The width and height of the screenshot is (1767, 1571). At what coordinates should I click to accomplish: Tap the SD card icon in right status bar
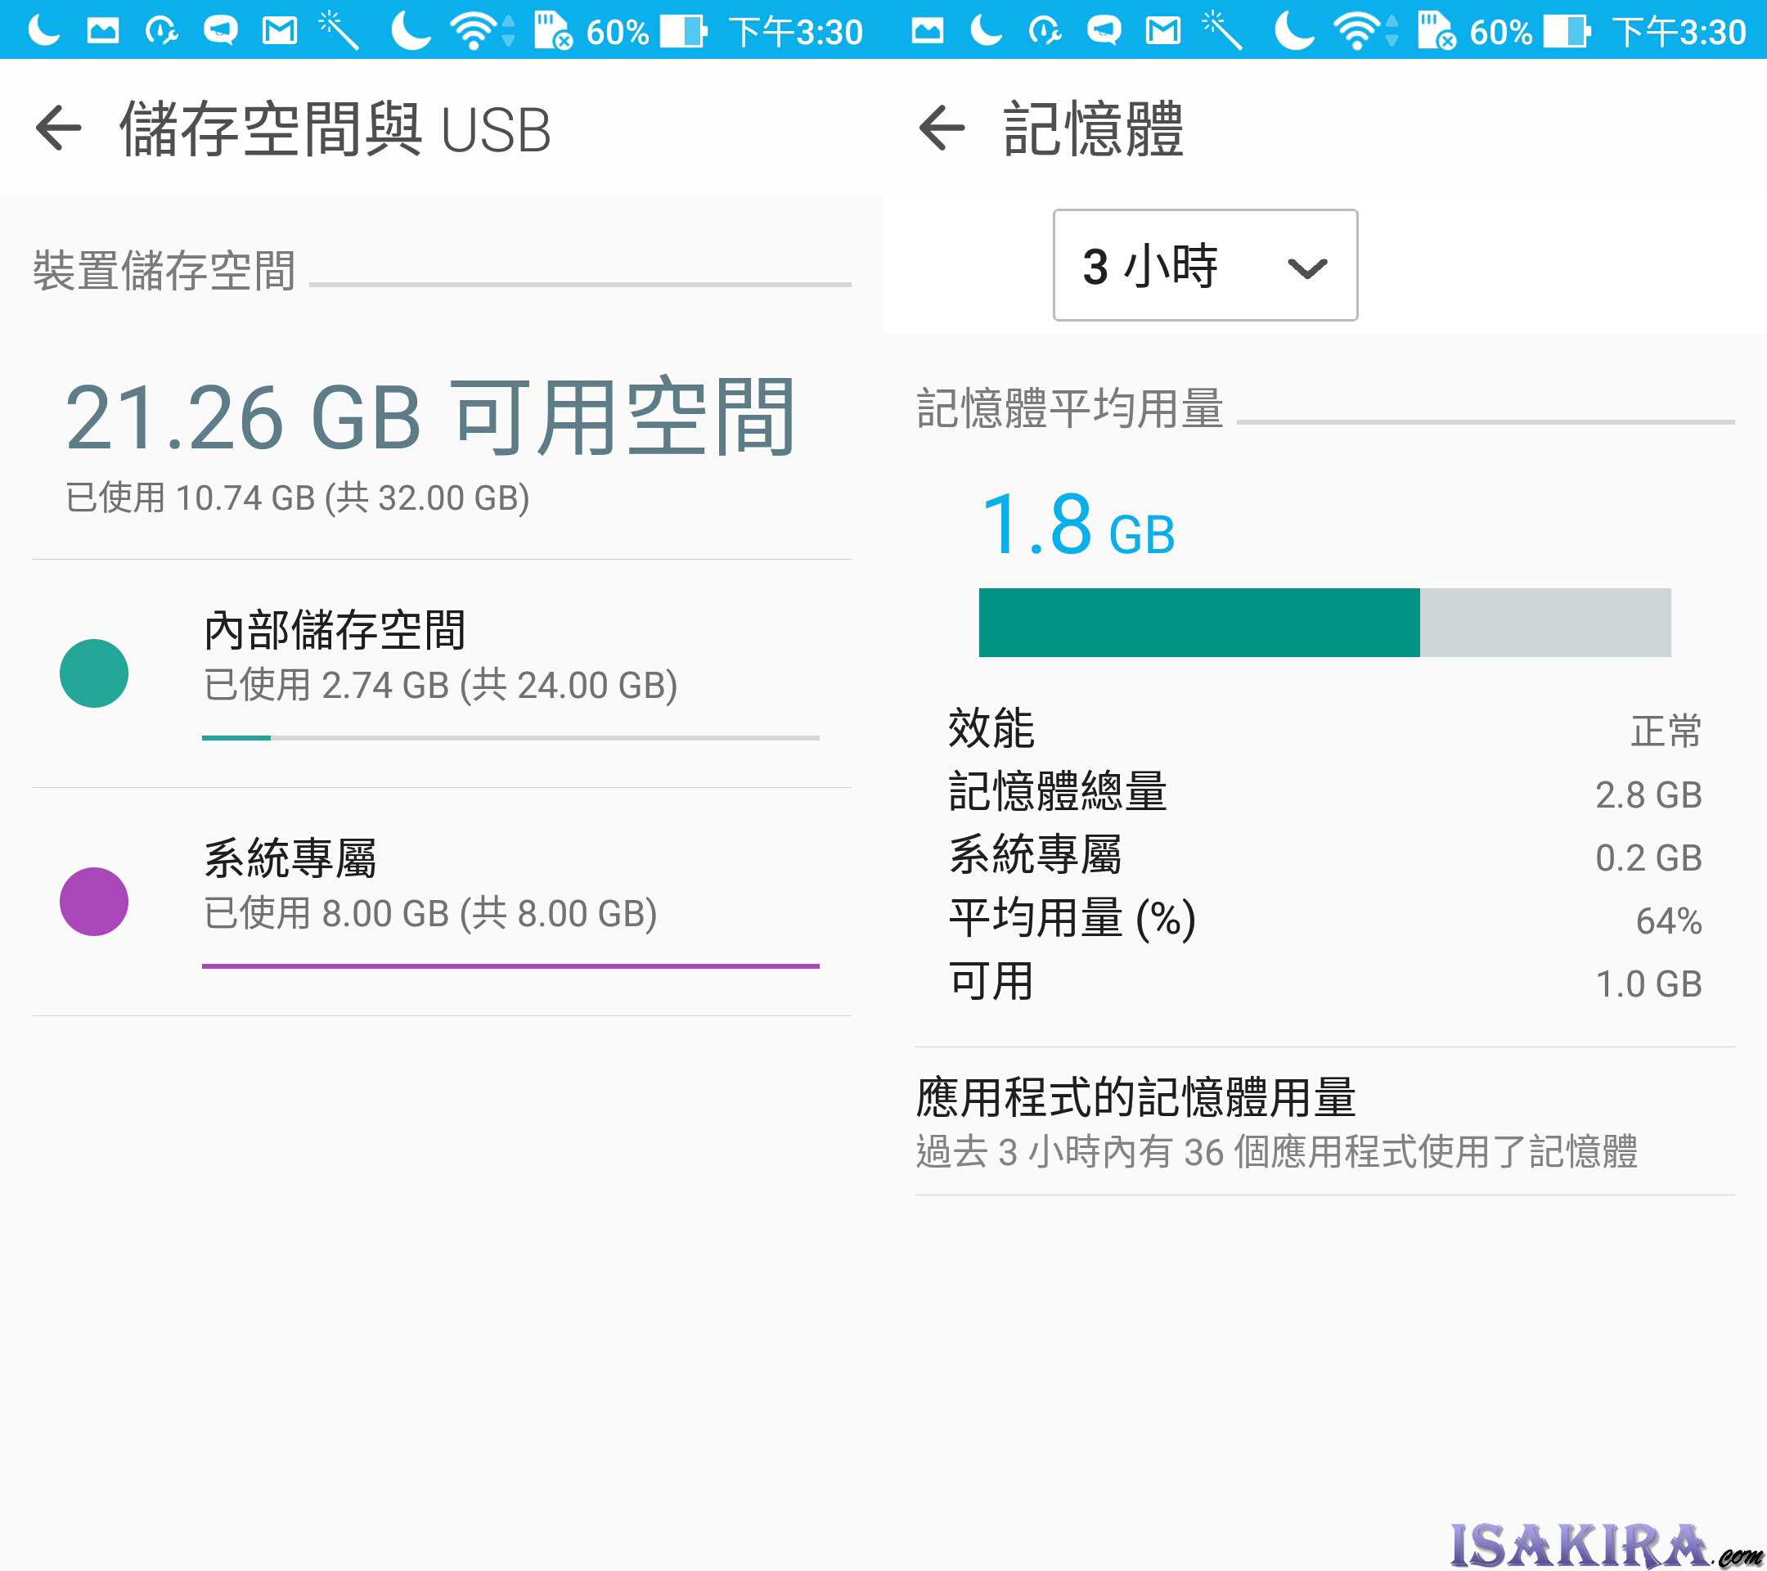point(1436,31)
